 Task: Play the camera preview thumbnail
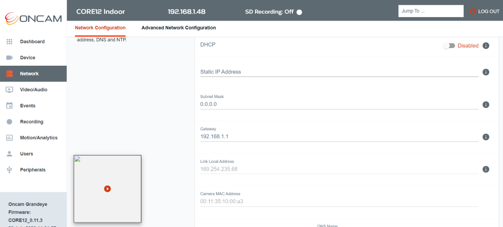(108, 189)
